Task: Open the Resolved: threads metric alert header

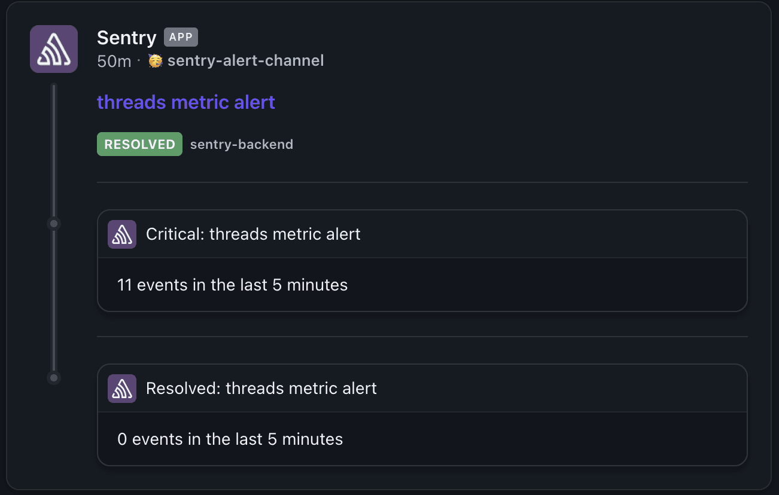Action: click(x=261, y=388)
